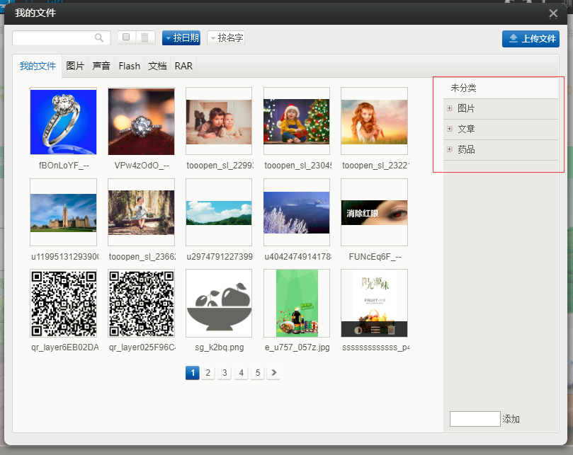573x455 pixels.
Task: Click the 添加 link to add a category
Action: point(511,419)
